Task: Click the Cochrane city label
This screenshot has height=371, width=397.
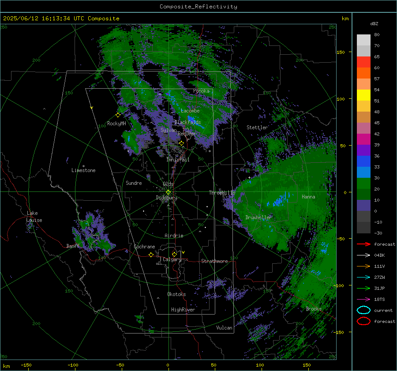Action: tap(144, 247)
